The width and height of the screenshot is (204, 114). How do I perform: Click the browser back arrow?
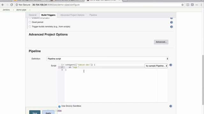coord(3,5)
